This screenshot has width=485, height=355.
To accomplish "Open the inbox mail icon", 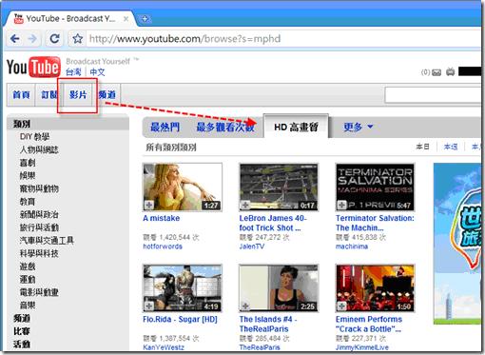I will pyautogui.click(x=436, y=72).
